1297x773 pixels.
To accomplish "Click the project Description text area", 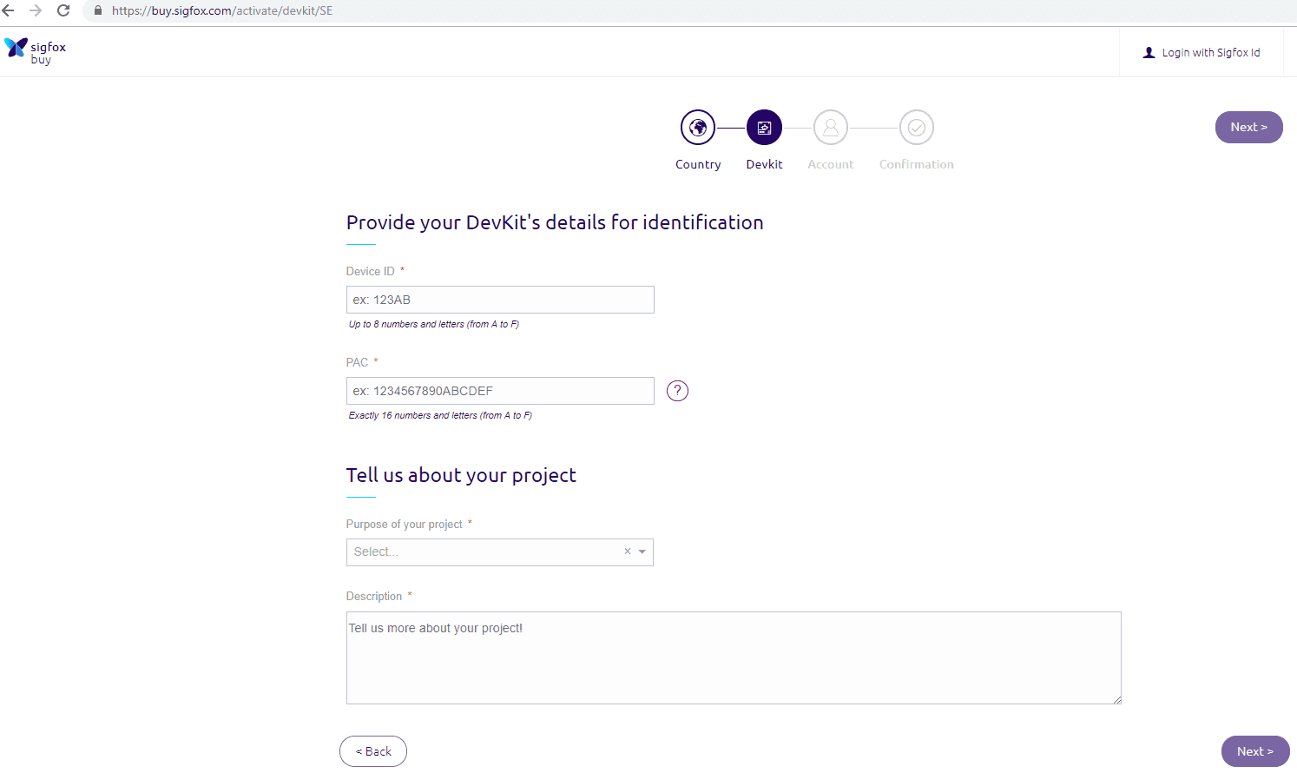I will coord(734,657).
